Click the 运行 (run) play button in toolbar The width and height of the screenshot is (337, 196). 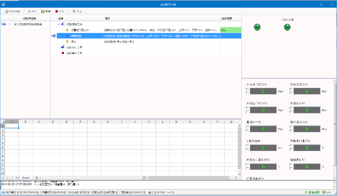[x=32, y=11]
